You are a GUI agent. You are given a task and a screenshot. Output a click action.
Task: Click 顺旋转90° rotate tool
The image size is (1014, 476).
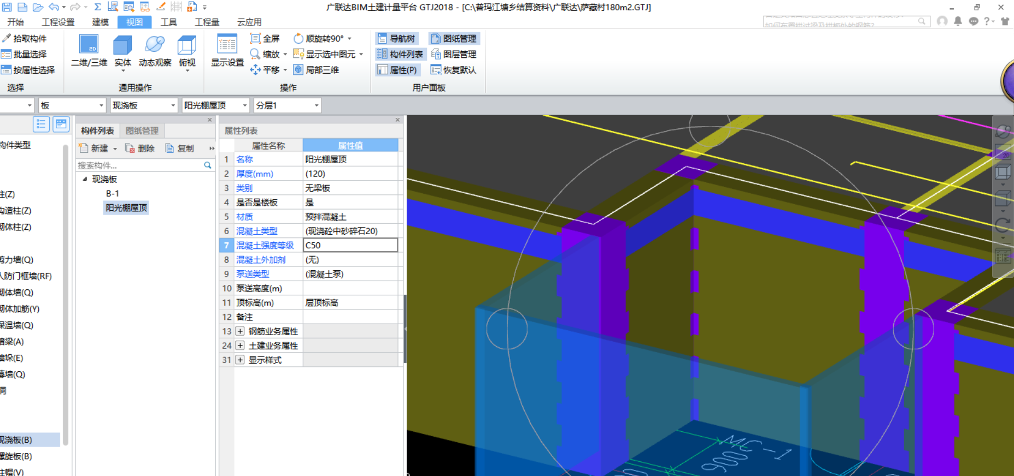click(x=319, y=38)
